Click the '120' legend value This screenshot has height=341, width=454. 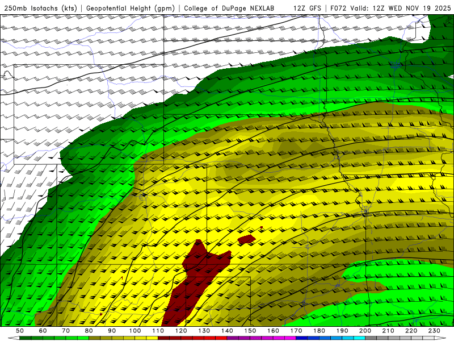181,331
